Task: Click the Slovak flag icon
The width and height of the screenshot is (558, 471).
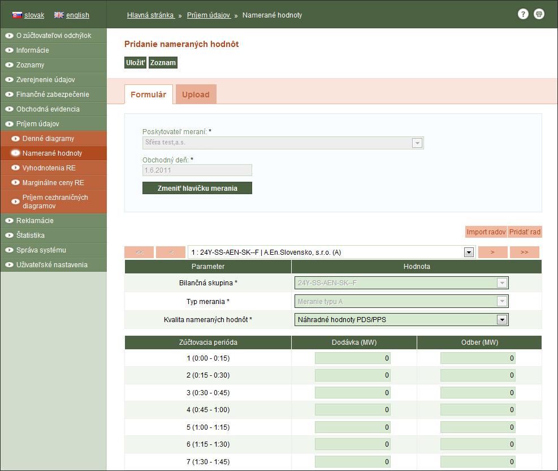Action: [17, 15]
